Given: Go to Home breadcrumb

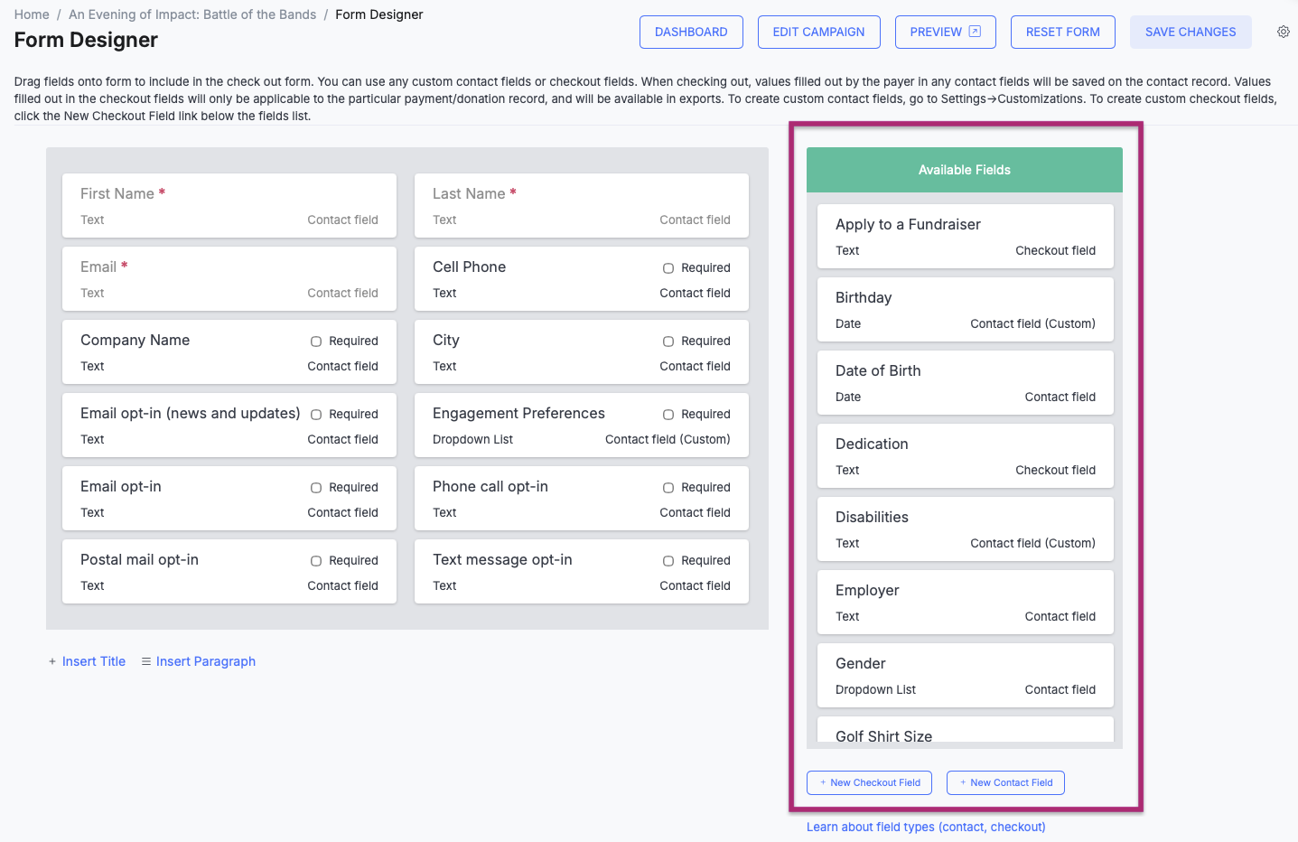Looking at the screenshot, I should click(x=32, y=14).
